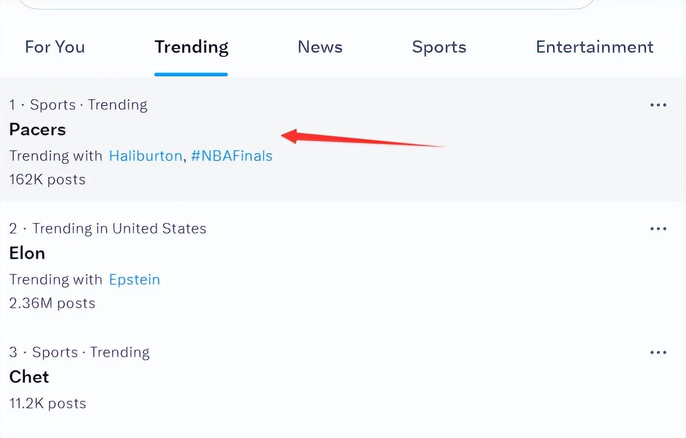Open the Haliburton related trend link
Viewport: 686px width, 438px height.
pos(145,156)
